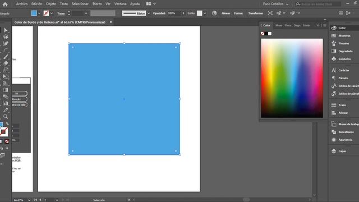Open Paco Ceballos account dropdown
359x202 pixels.
275,4
